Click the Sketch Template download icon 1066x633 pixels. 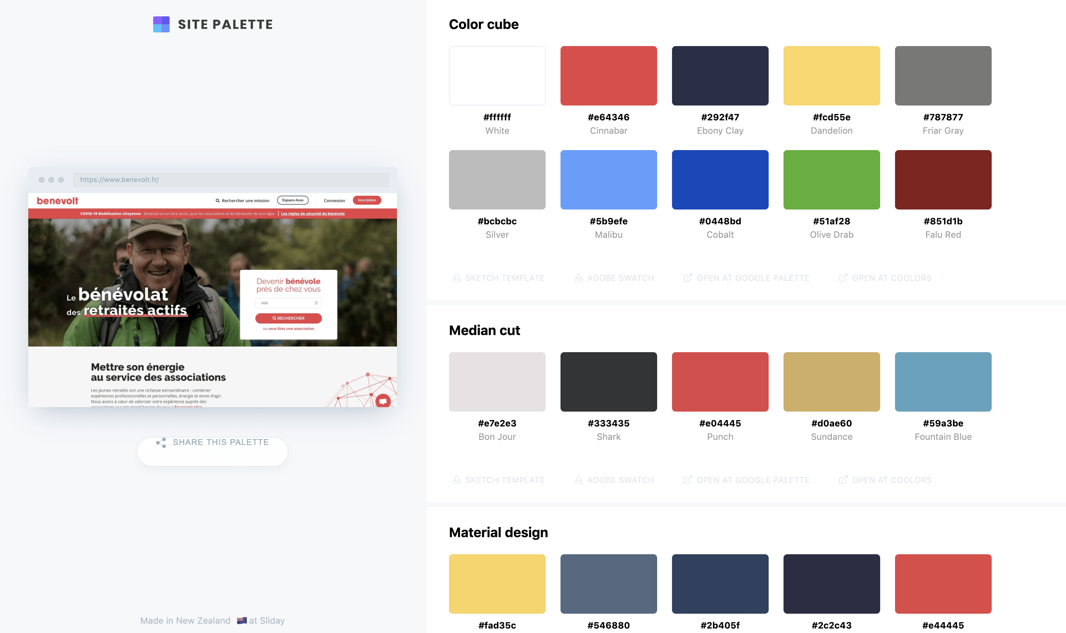457,277
